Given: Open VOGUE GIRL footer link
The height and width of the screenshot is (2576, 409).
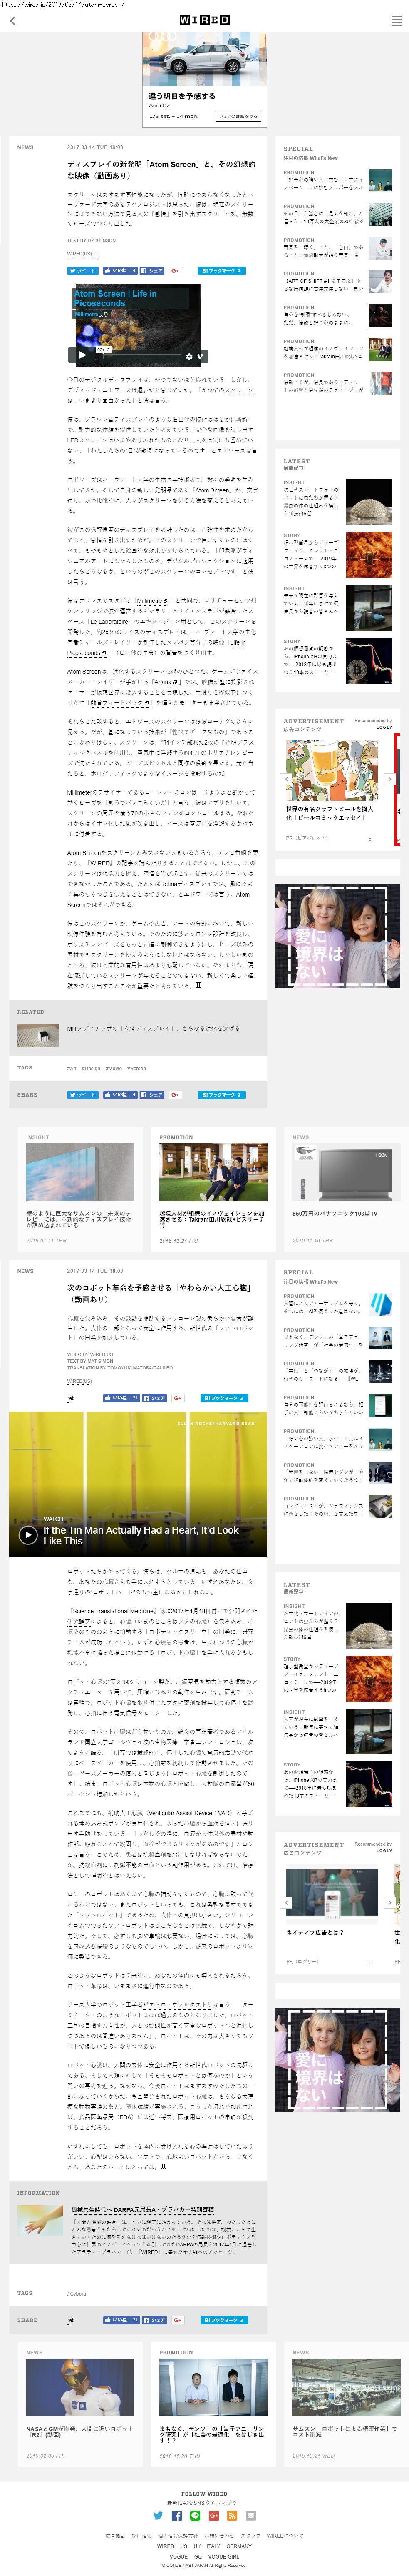Looking at the screenshot, I should pos(223,2556).
